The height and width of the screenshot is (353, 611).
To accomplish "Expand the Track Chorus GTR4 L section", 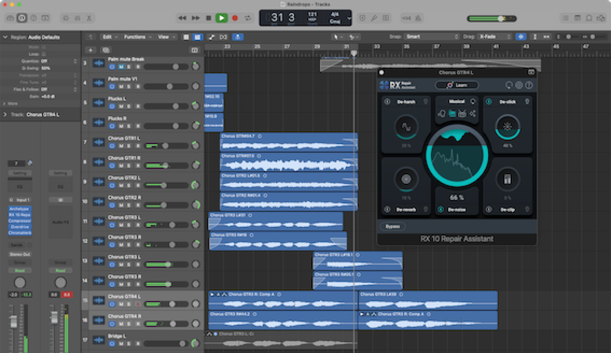I will [5, 115].
